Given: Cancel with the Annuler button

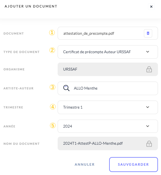Looking at the screenshot, I should pyautogui.click(x=85, y=165).
